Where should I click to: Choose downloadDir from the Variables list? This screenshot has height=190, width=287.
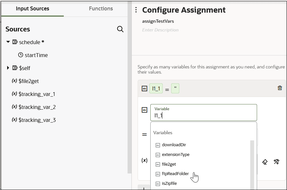pyautogui.click(x=174, y=145)
